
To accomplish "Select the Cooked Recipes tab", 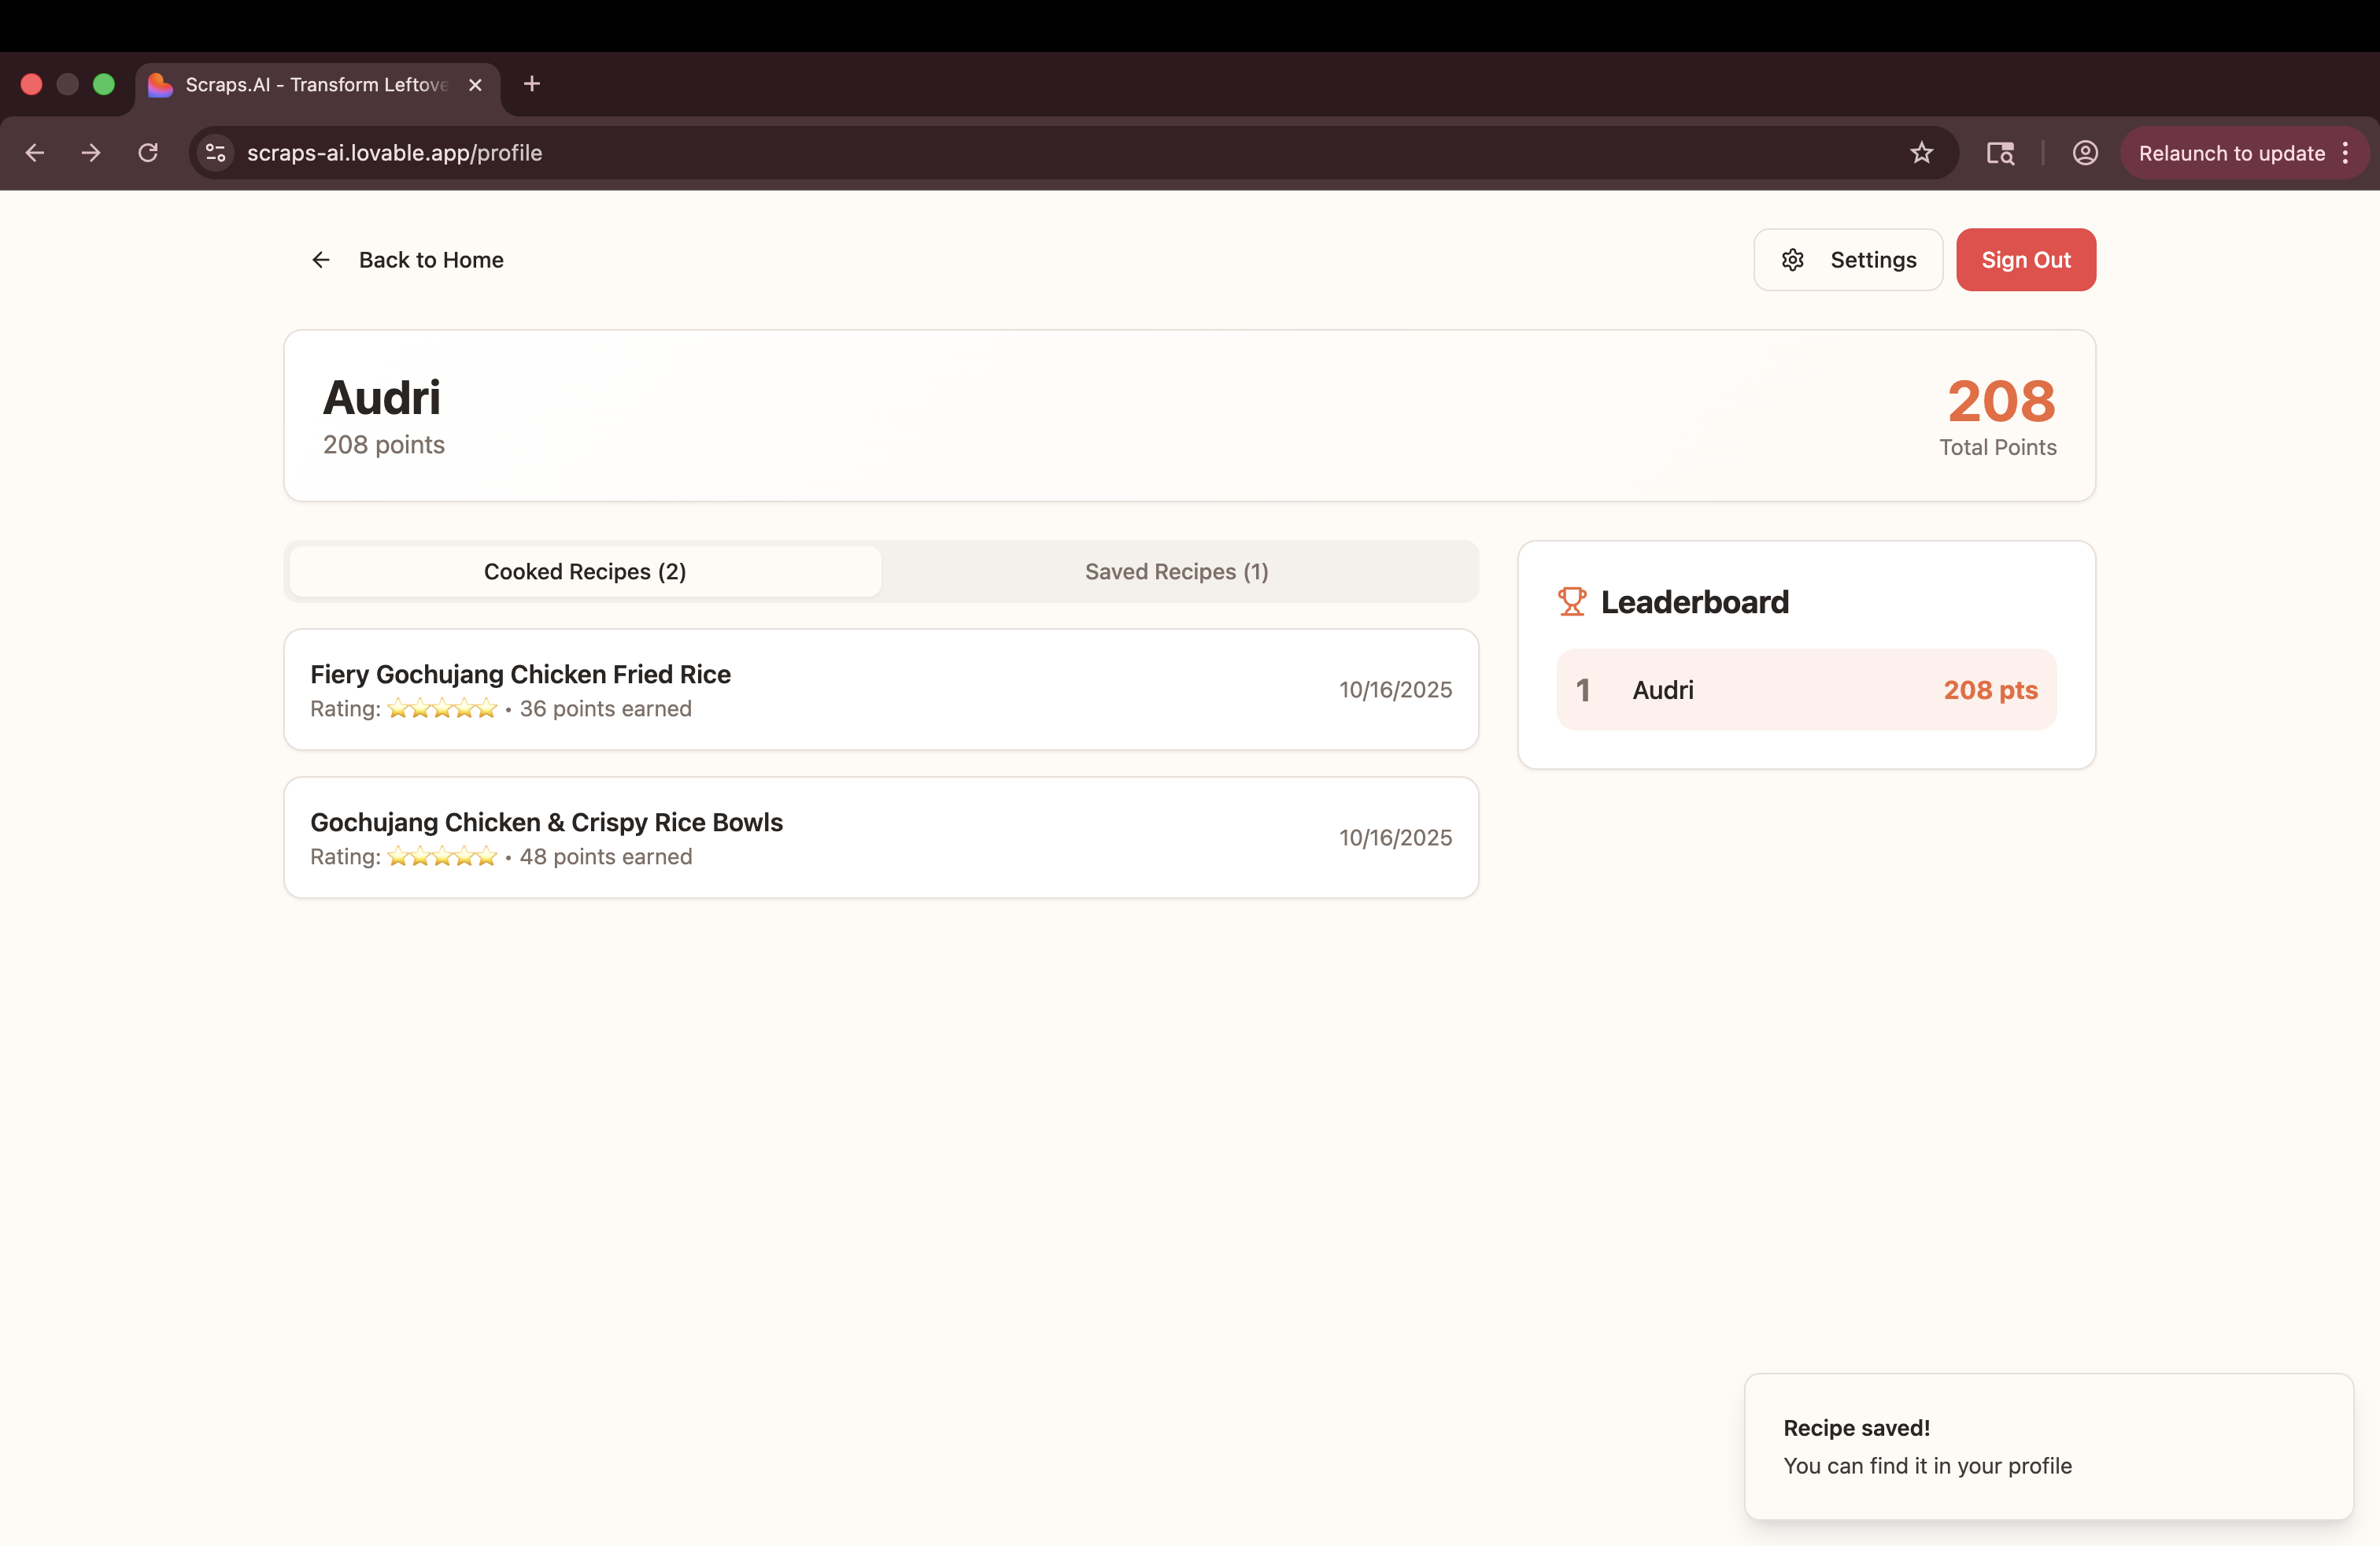I will tap(585, 571).
